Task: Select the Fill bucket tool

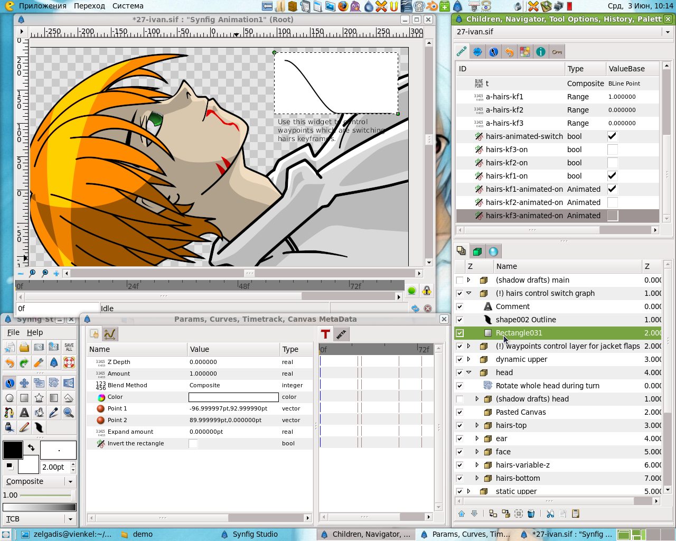Action: coord(39,413)
